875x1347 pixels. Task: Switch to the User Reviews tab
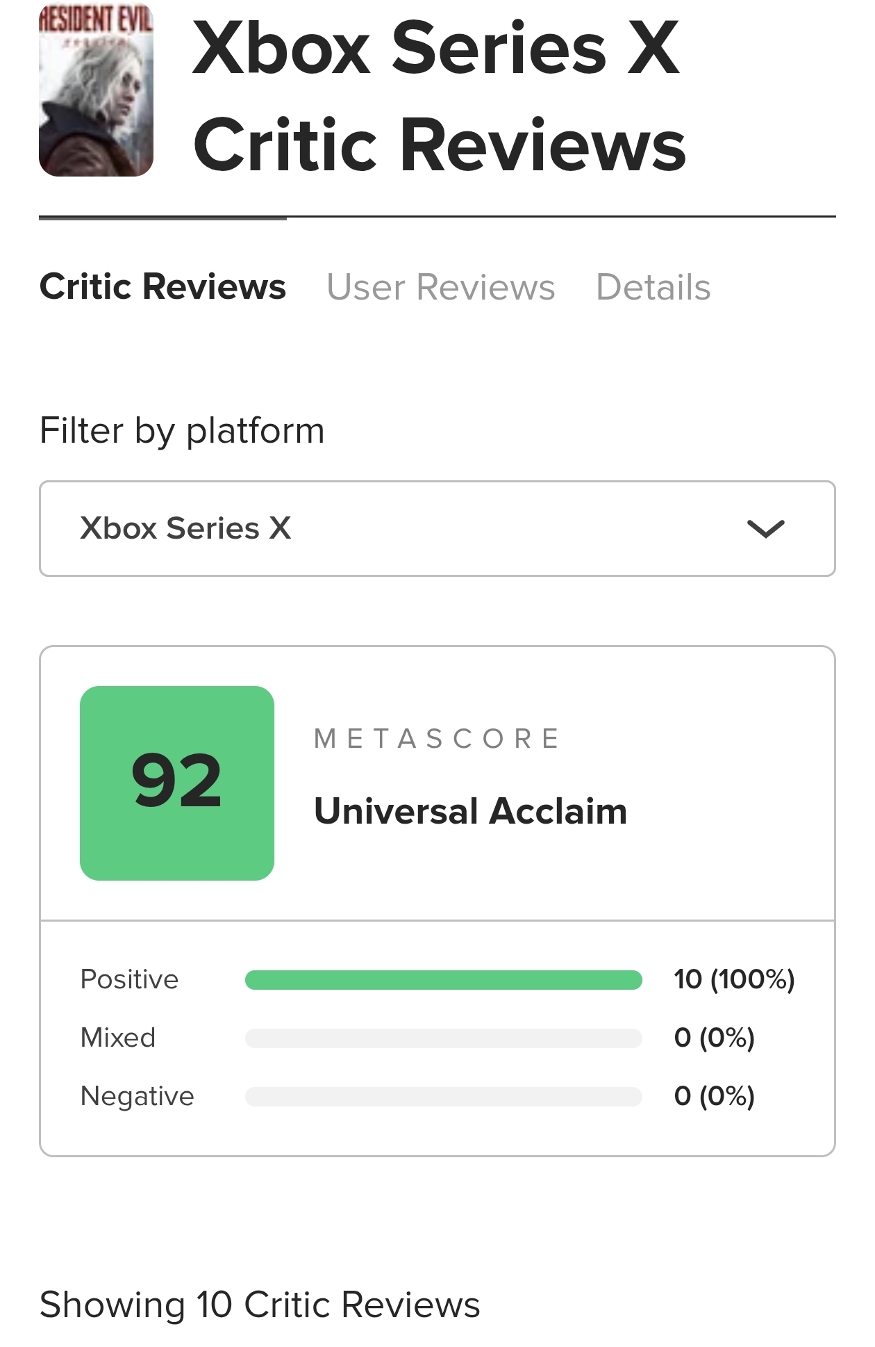point(440,287)
